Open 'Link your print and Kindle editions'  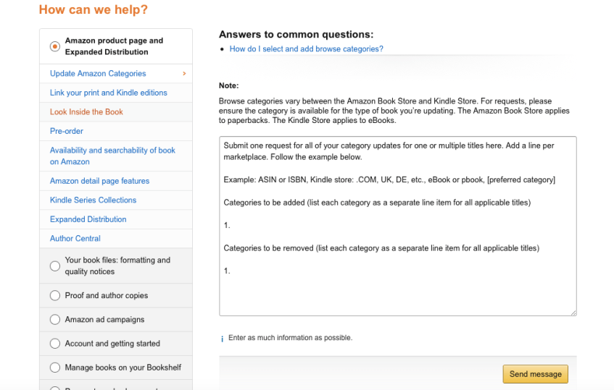coord(109,93)
